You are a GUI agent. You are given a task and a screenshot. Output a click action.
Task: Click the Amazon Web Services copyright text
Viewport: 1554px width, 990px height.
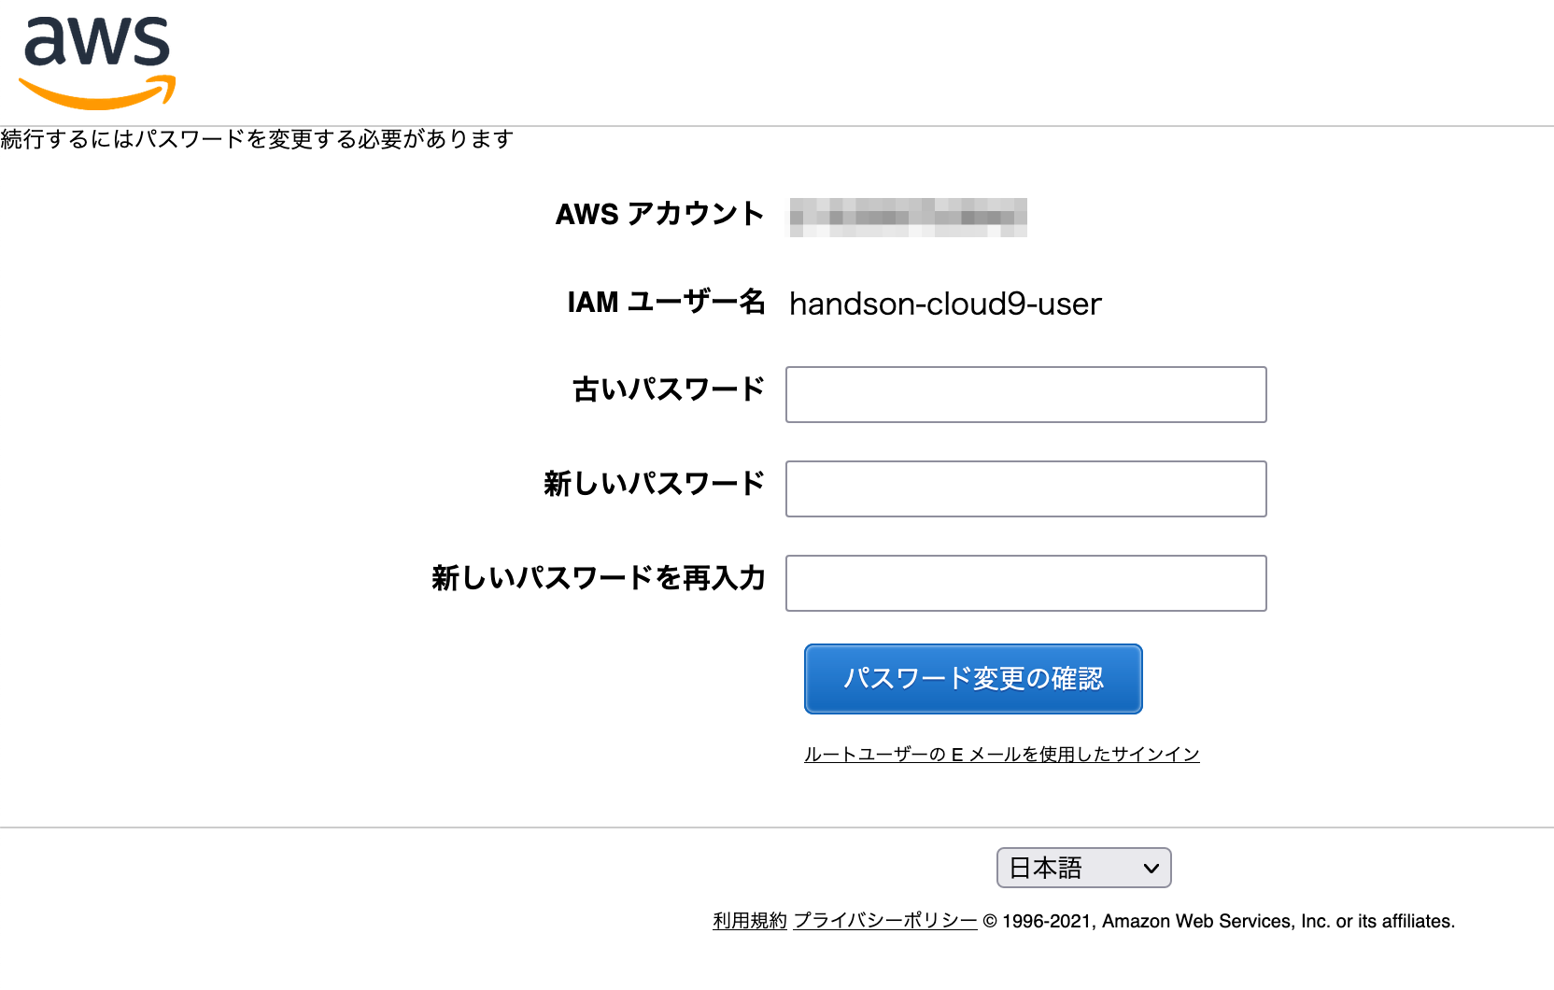[x=1219, y=921]
